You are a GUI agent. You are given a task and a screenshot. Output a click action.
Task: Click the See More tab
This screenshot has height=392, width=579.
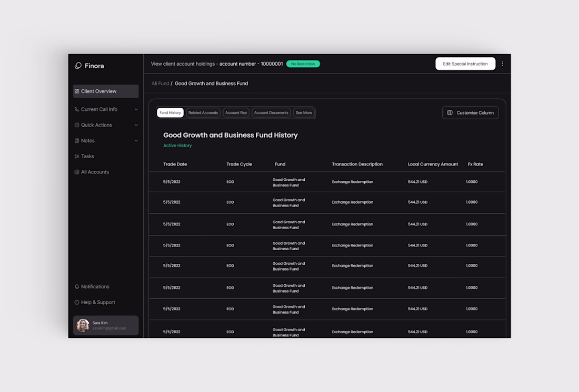(x=304, y=113)
